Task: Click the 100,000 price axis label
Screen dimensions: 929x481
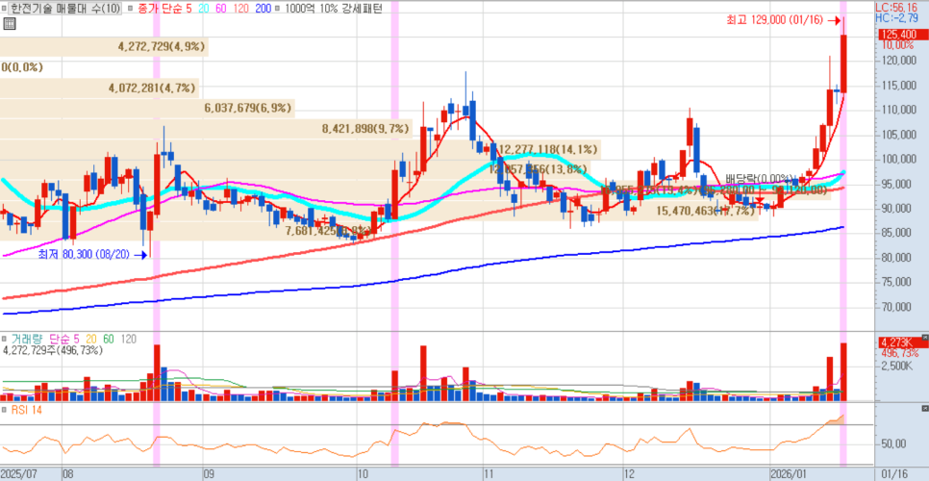Action: pos(897,159)
